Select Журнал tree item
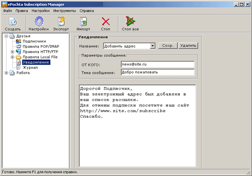The width and height of the screenshot is (252, 176). point(30,68)
